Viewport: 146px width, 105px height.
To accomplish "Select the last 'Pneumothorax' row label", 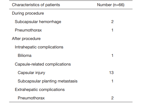I will click(31, 98).
